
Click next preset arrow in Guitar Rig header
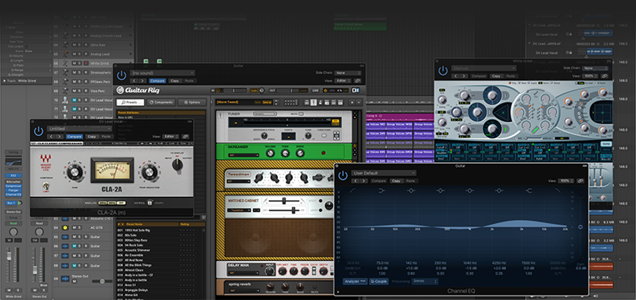pyautogui.click(x=142, y=81)
